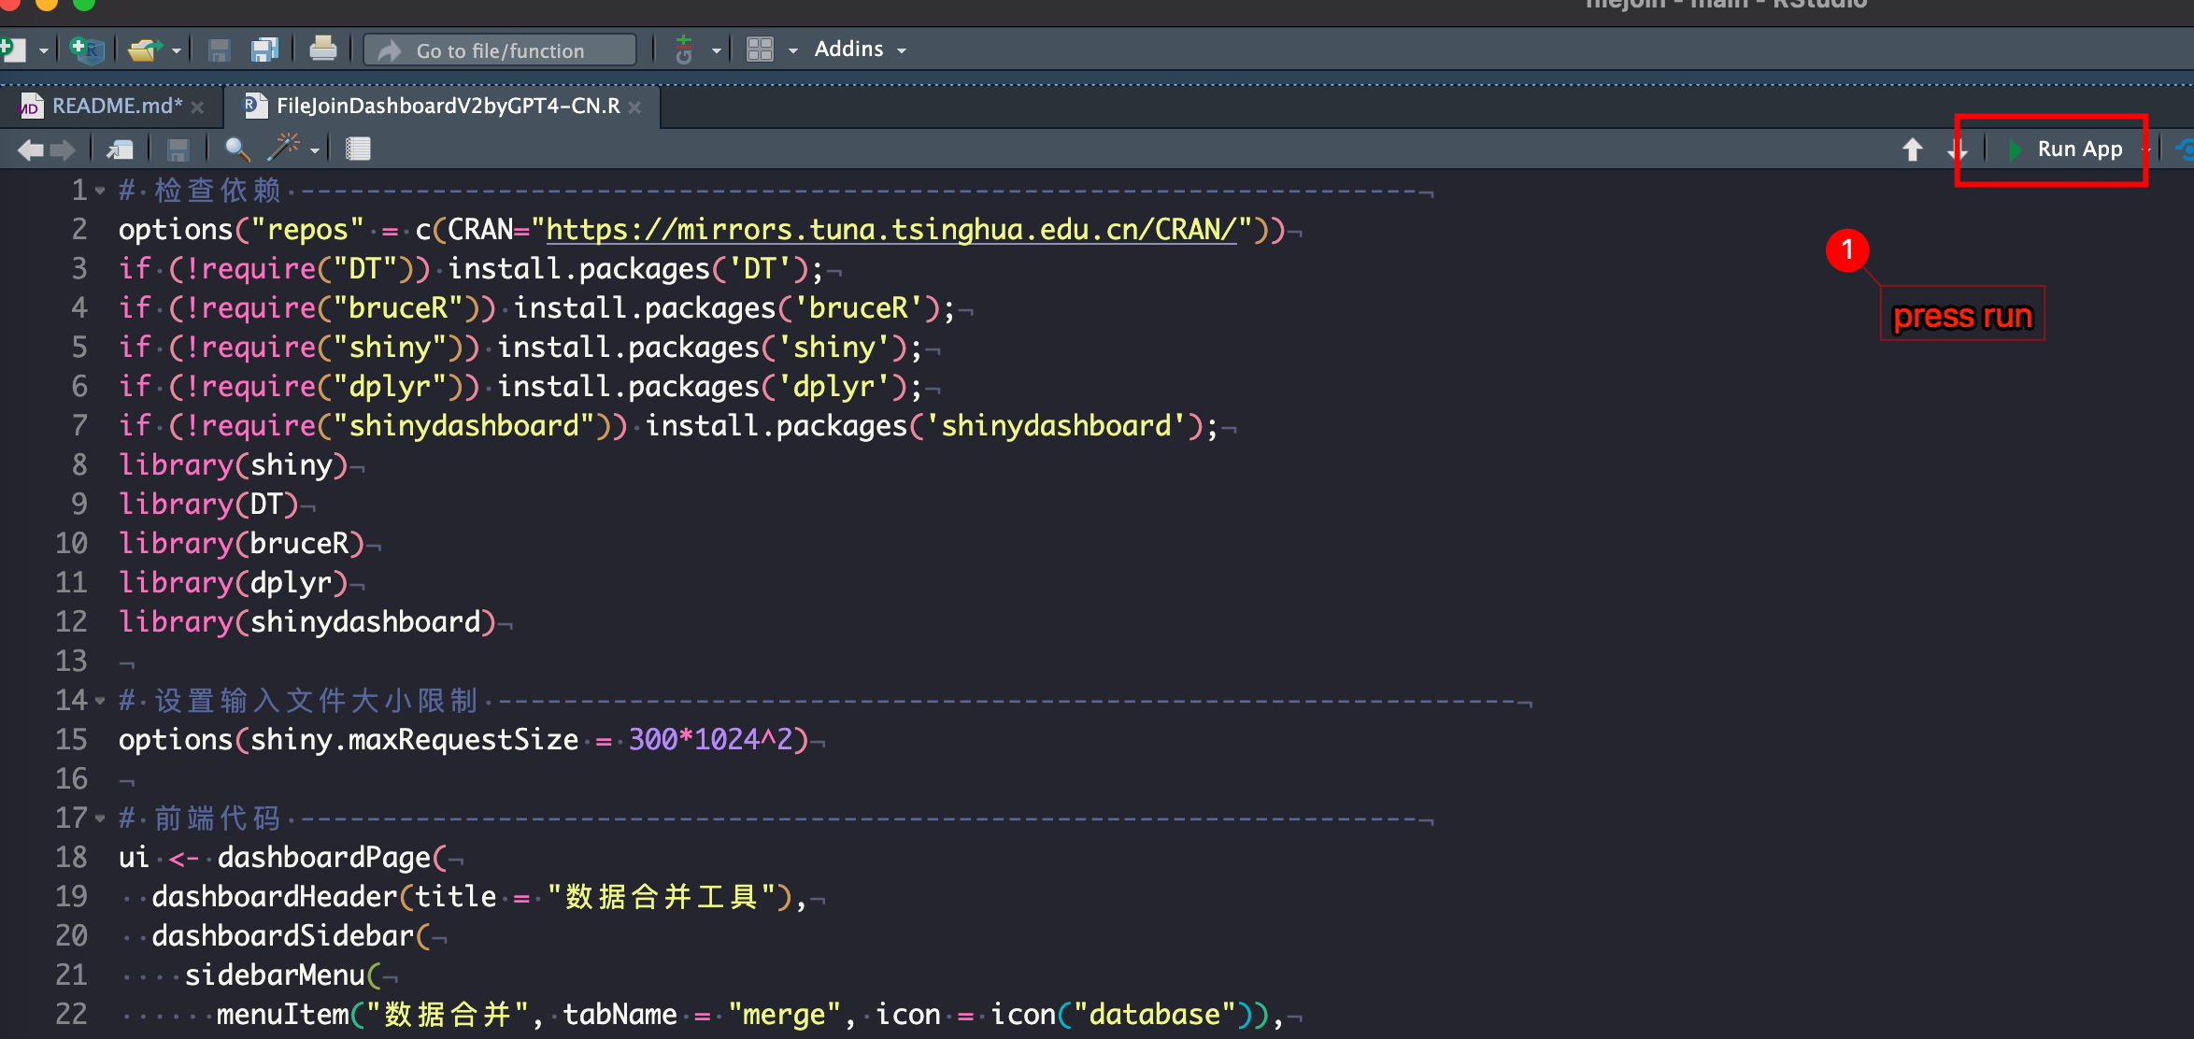Go to previous section up arrow
Image resolution: width=2194 pixels, height=1039 pixels.
(x=1912, y=149)
